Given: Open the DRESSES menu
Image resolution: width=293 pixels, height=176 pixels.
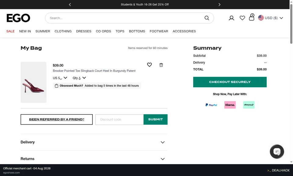Looking at the screenshot, I should pos(84,31).
